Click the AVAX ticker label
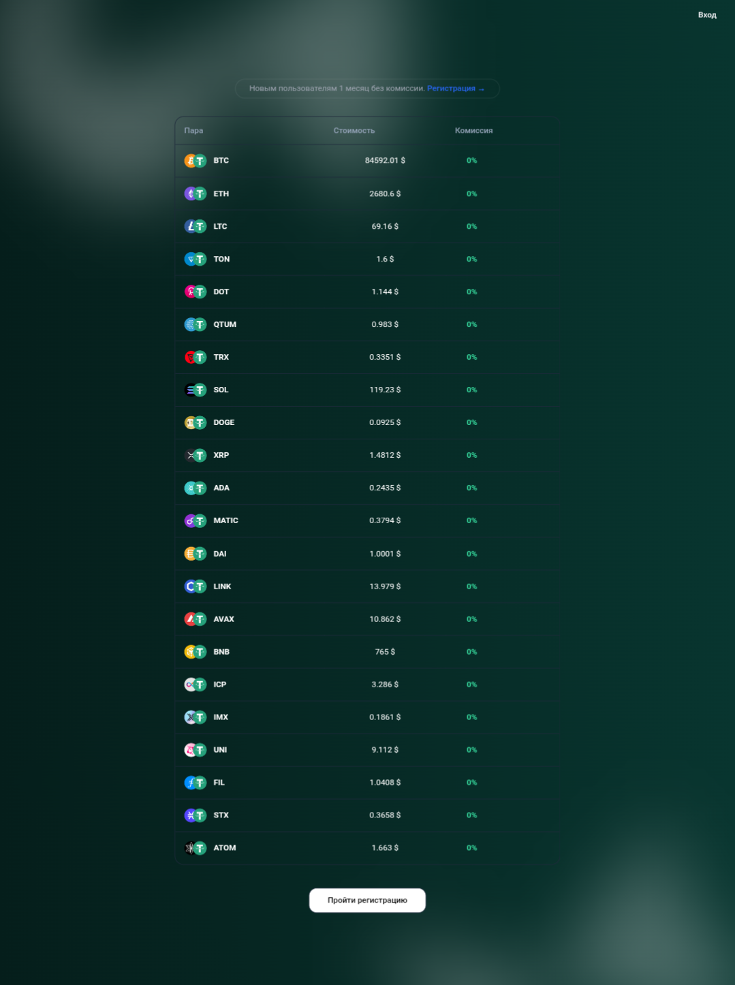735x985 pixels. pos(223,619)
